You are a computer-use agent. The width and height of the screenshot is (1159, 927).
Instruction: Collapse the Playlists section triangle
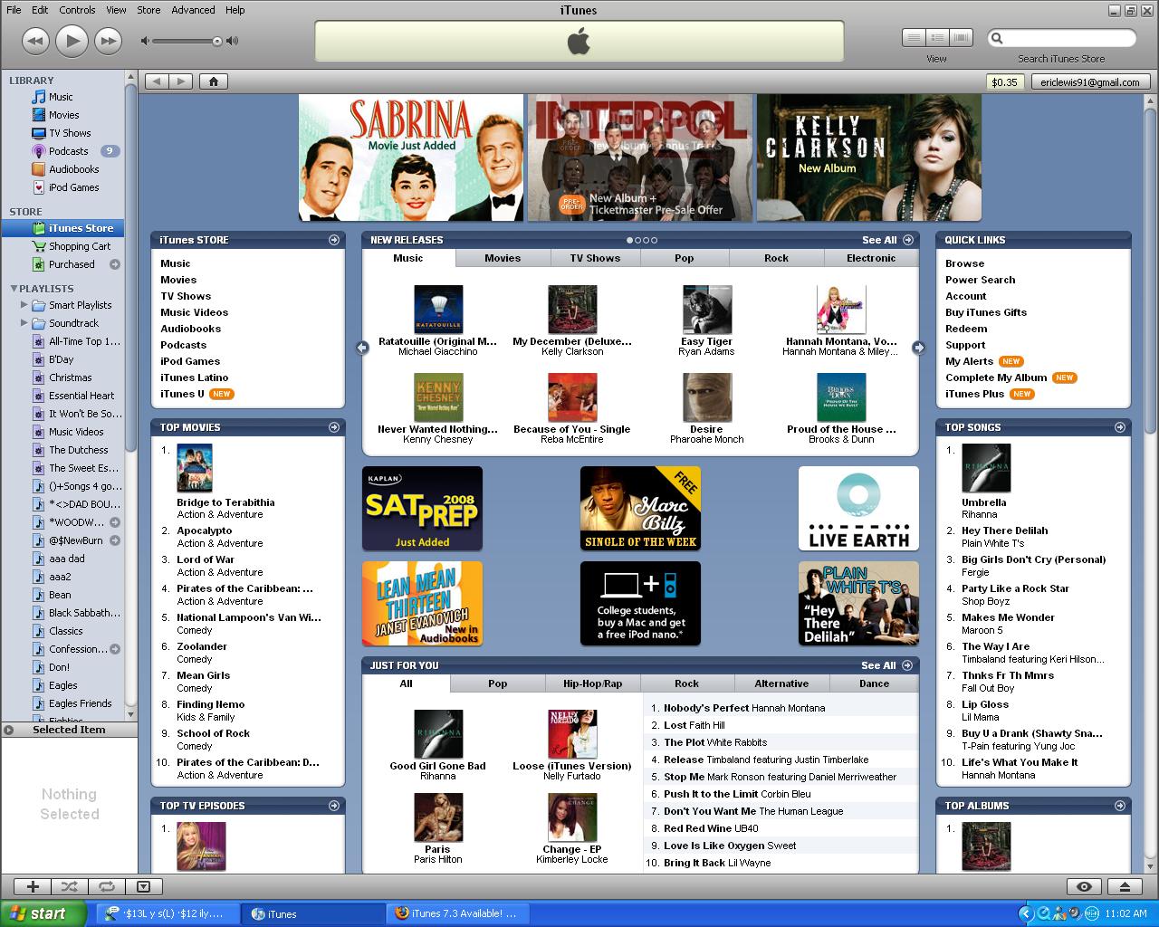tap(14, 288)
